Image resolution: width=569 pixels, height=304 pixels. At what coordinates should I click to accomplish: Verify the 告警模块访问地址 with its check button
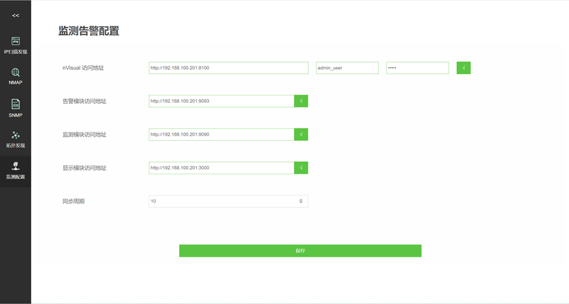pyautogui.click(x=301, y=101)
